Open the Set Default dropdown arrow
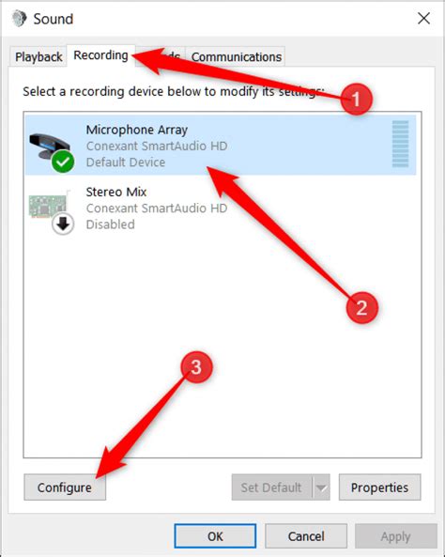The width and height of the screenshot is (445, 557). pos(321,487)
